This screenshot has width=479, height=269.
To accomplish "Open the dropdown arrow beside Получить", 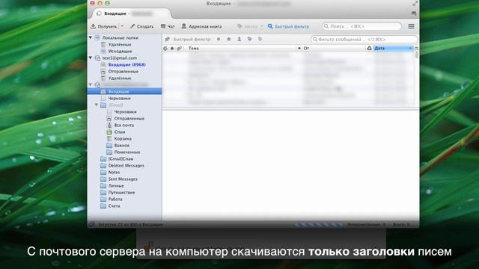I will (122, 26).
